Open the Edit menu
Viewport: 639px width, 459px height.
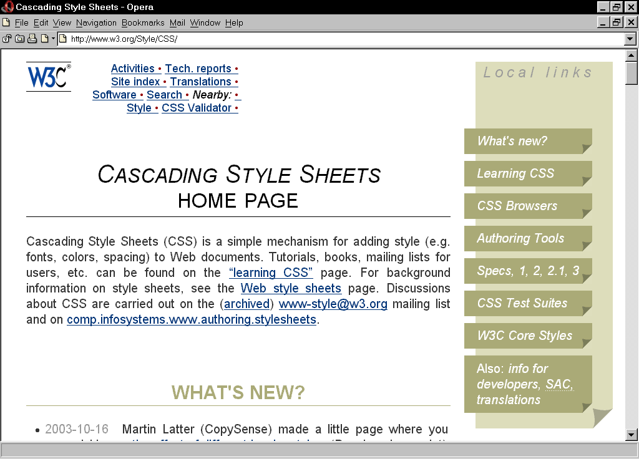tap(41, 23)
